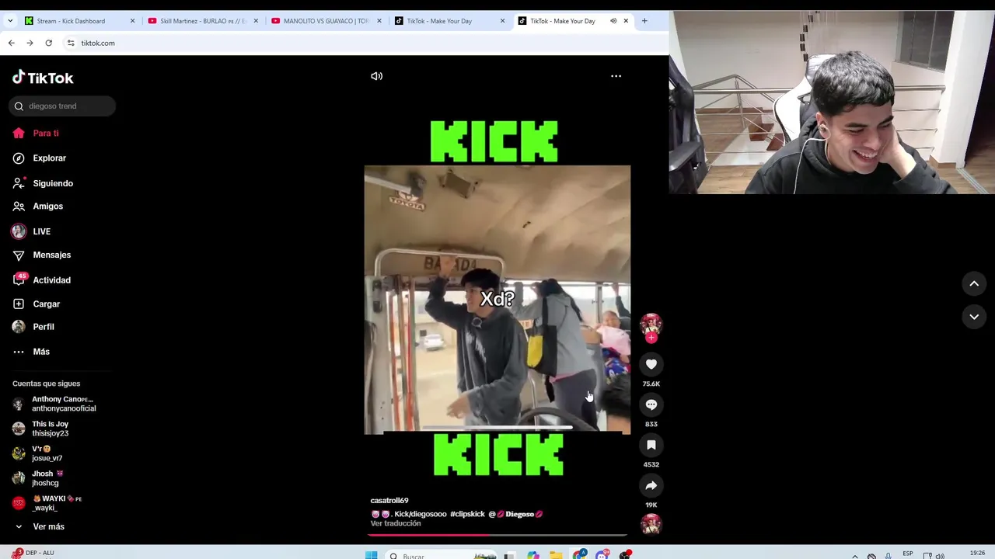Seek in the video progress bar
Viewport: 995px width, 559px height.
pyautogui.click(x=497, y=535)
